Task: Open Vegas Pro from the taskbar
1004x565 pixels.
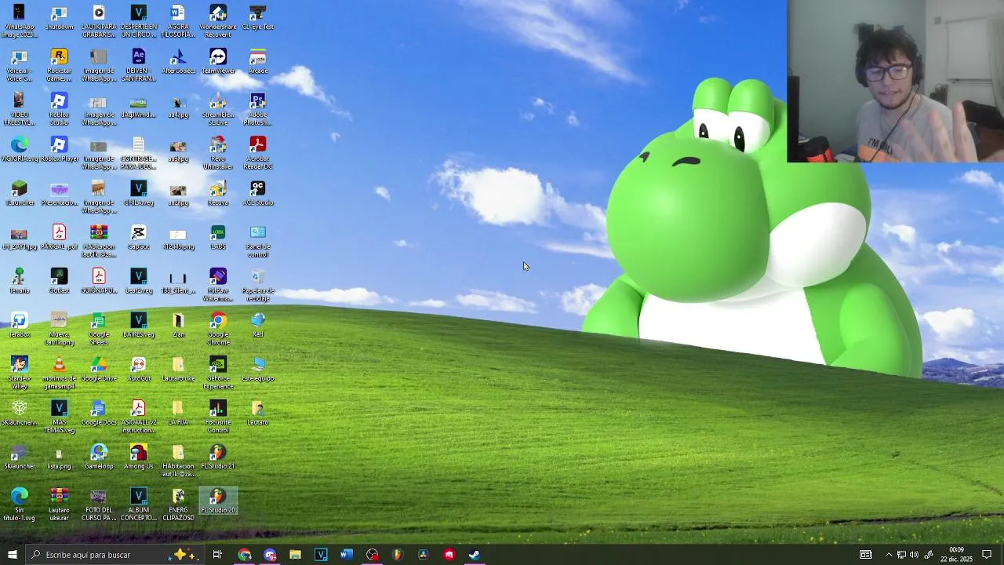Action: click(x=321, y=555)
